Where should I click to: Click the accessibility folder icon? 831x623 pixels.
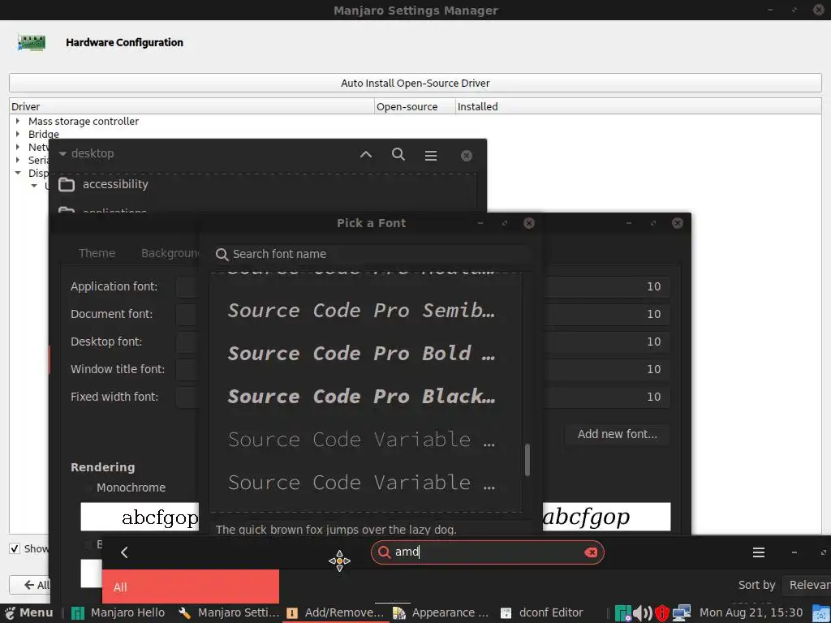tap(67, 184)
